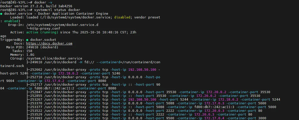Click the green status dot before docker.service

click(x=1, y=14)
